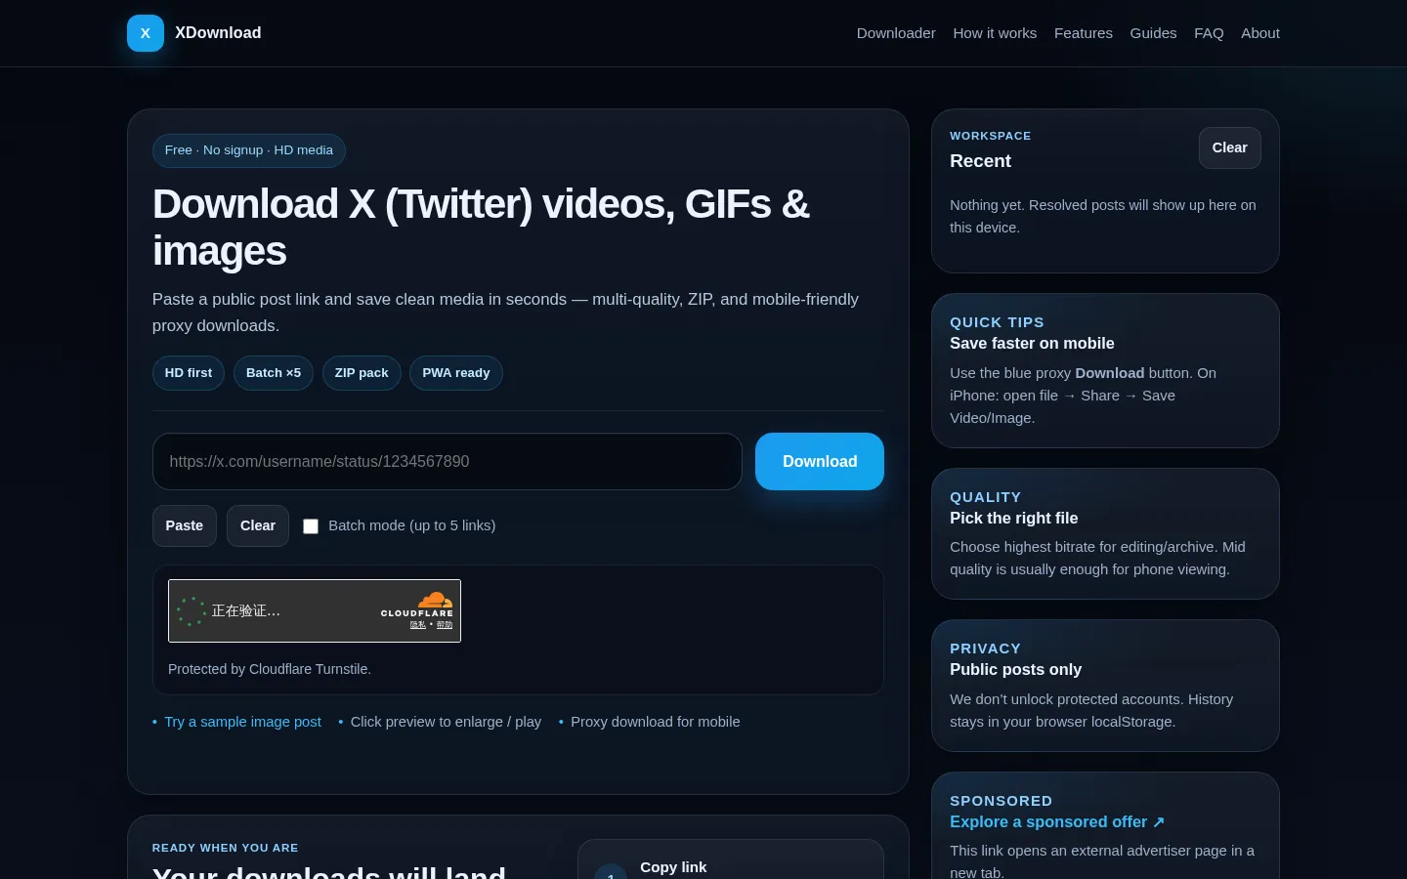Viewport: 1407px width, 879px height.
Task: Click the 'Copy link' step label
Action: tap(673, 867)
